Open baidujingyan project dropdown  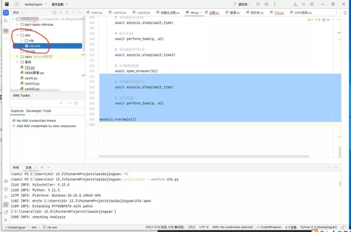(x=36, y=4)
